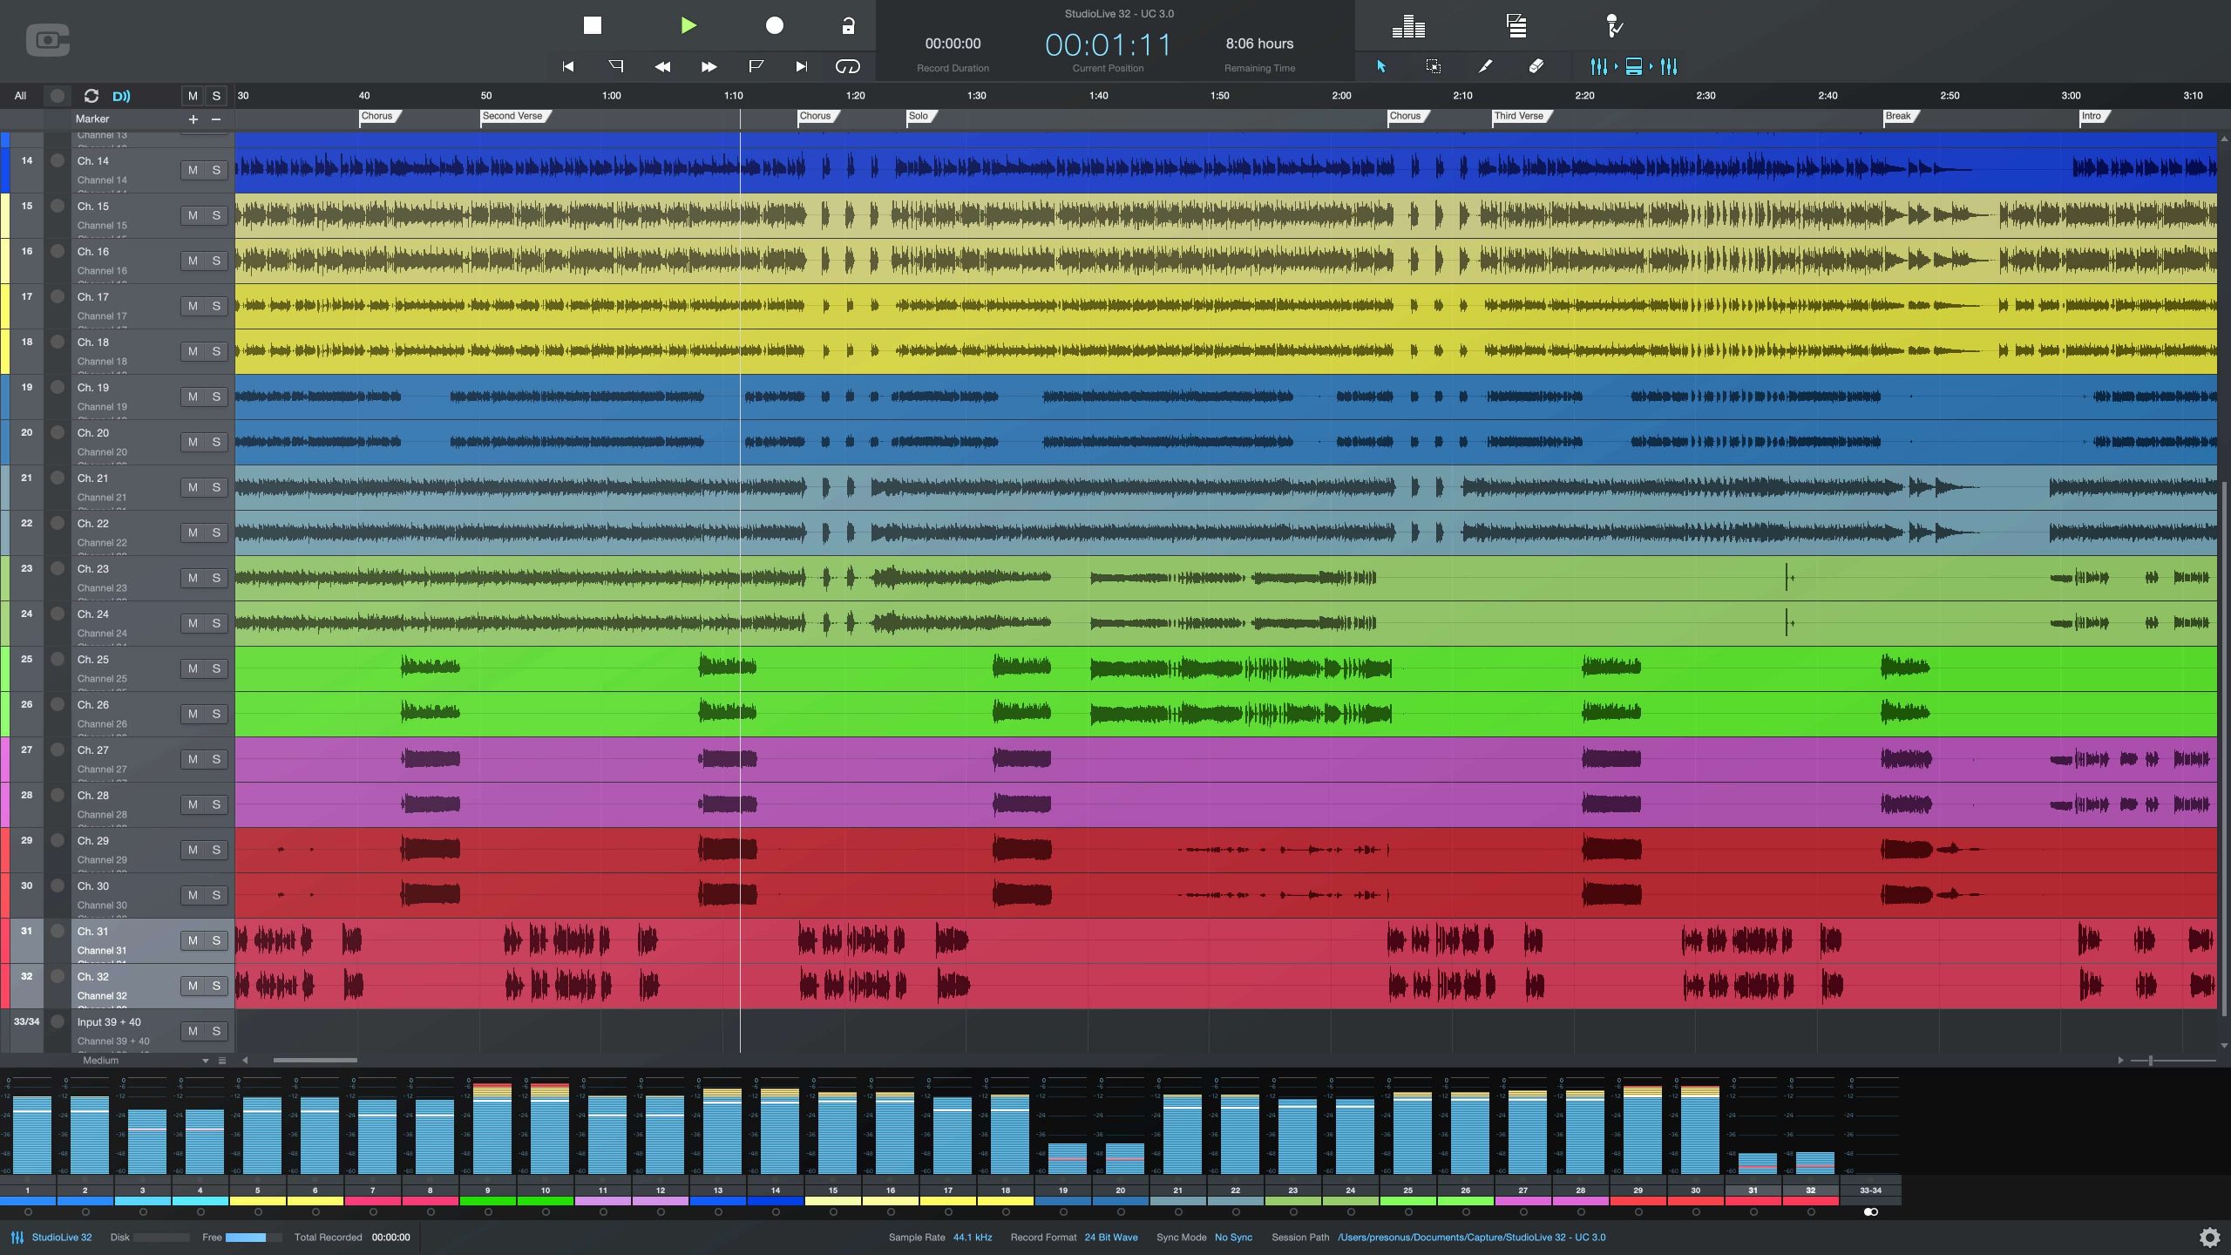Select the Eraser tool
2231x1255 pixels.
coord(1536,66)
